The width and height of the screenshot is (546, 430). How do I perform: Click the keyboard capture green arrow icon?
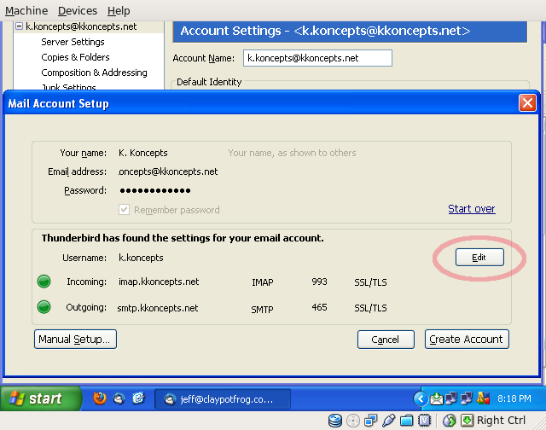tap(467, 421)
